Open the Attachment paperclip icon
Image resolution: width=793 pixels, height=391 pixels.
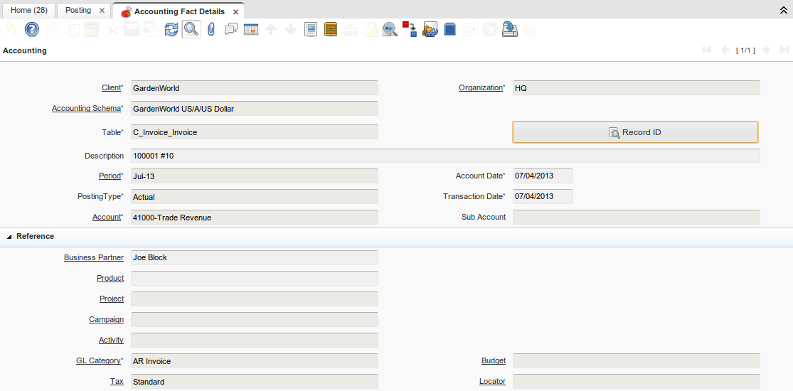pos(211,29)
